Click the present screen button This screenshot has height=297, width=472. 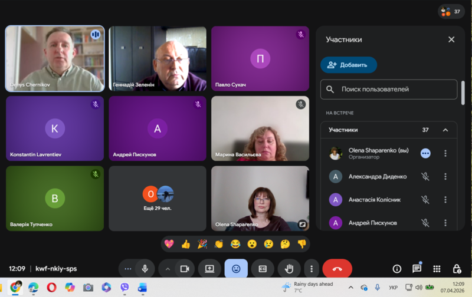pyautogui.click(x=209, y=269)
